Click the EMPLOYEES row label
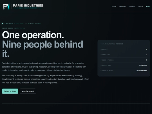 click(x=104, y=49)
